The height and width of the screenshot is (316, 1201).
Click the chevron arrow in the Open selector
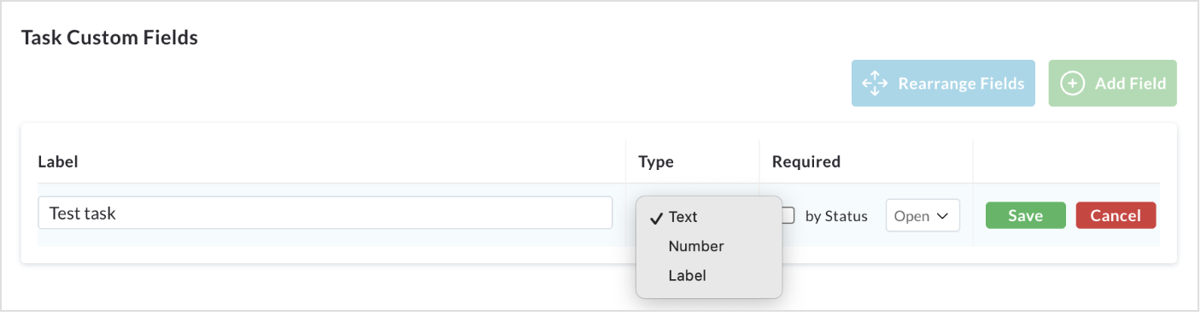coord(943,216)
